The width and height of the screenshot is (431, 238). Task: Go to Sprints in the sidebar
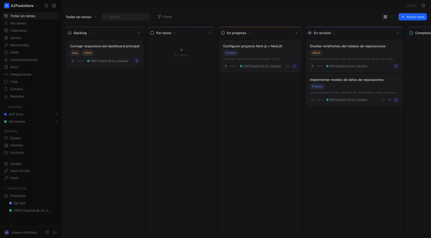point(16,38)
